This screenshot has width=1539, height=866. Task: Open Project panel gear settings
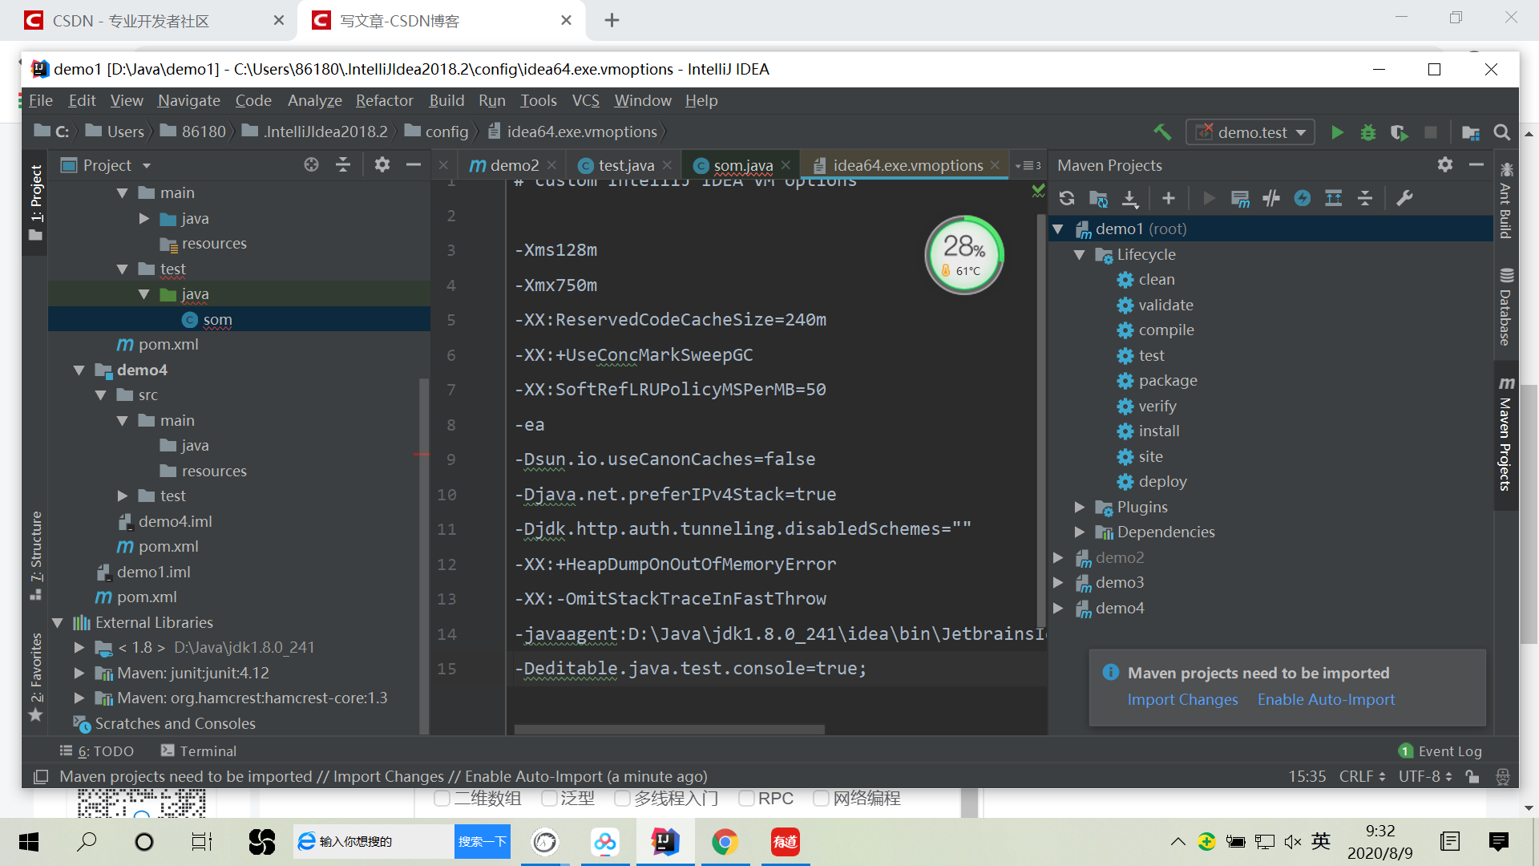[x=382, y=165]
